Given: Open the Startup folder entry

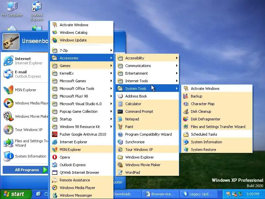Looking at the screenshot, I should coord(81,119).
